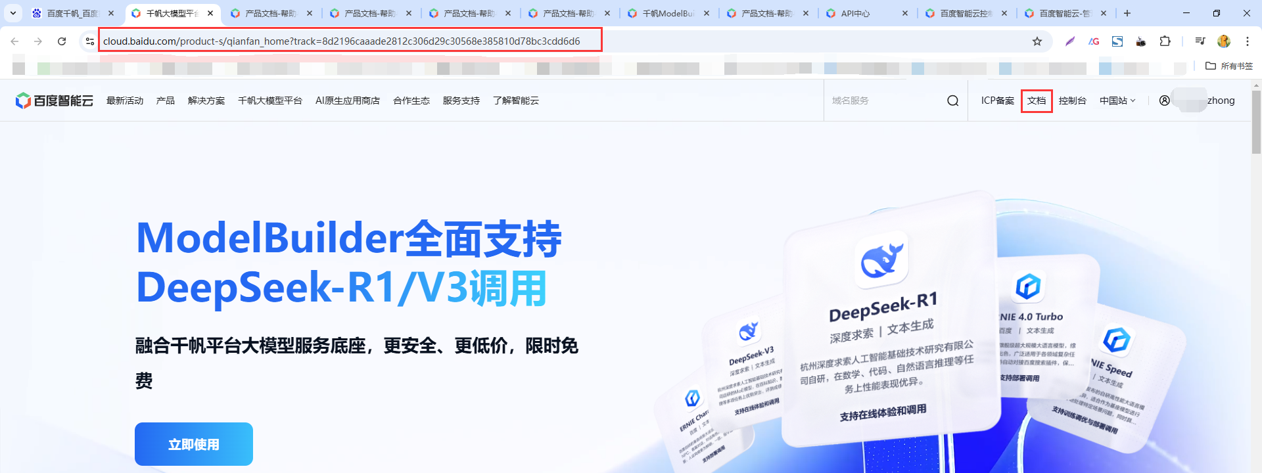Open 千帆大模型平台 in site navigation
This screenshot has width=1262, height=473.
tap(270, 101)
